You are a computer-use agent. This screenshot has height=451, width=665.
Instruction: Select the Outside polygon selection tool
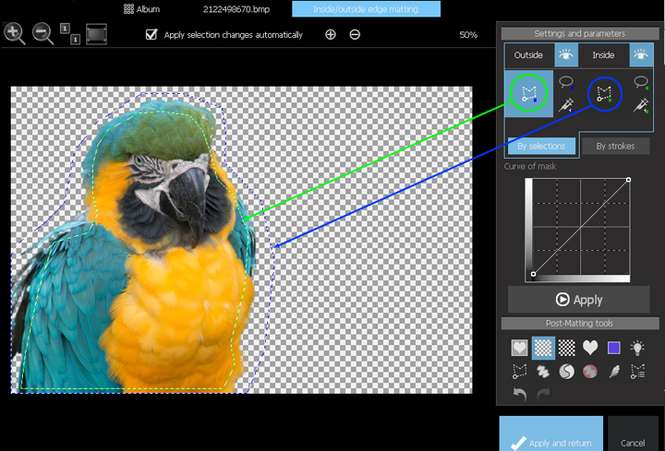click(x=529, y=93)
